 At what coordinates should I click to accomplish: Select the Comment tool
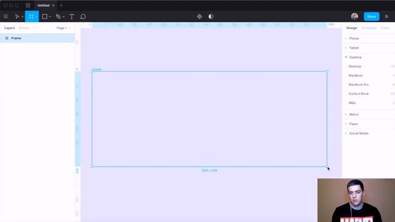tap(83, 17)
